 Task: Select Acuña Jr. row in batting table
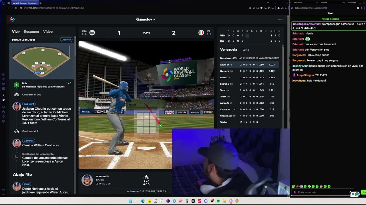[250, 65]
